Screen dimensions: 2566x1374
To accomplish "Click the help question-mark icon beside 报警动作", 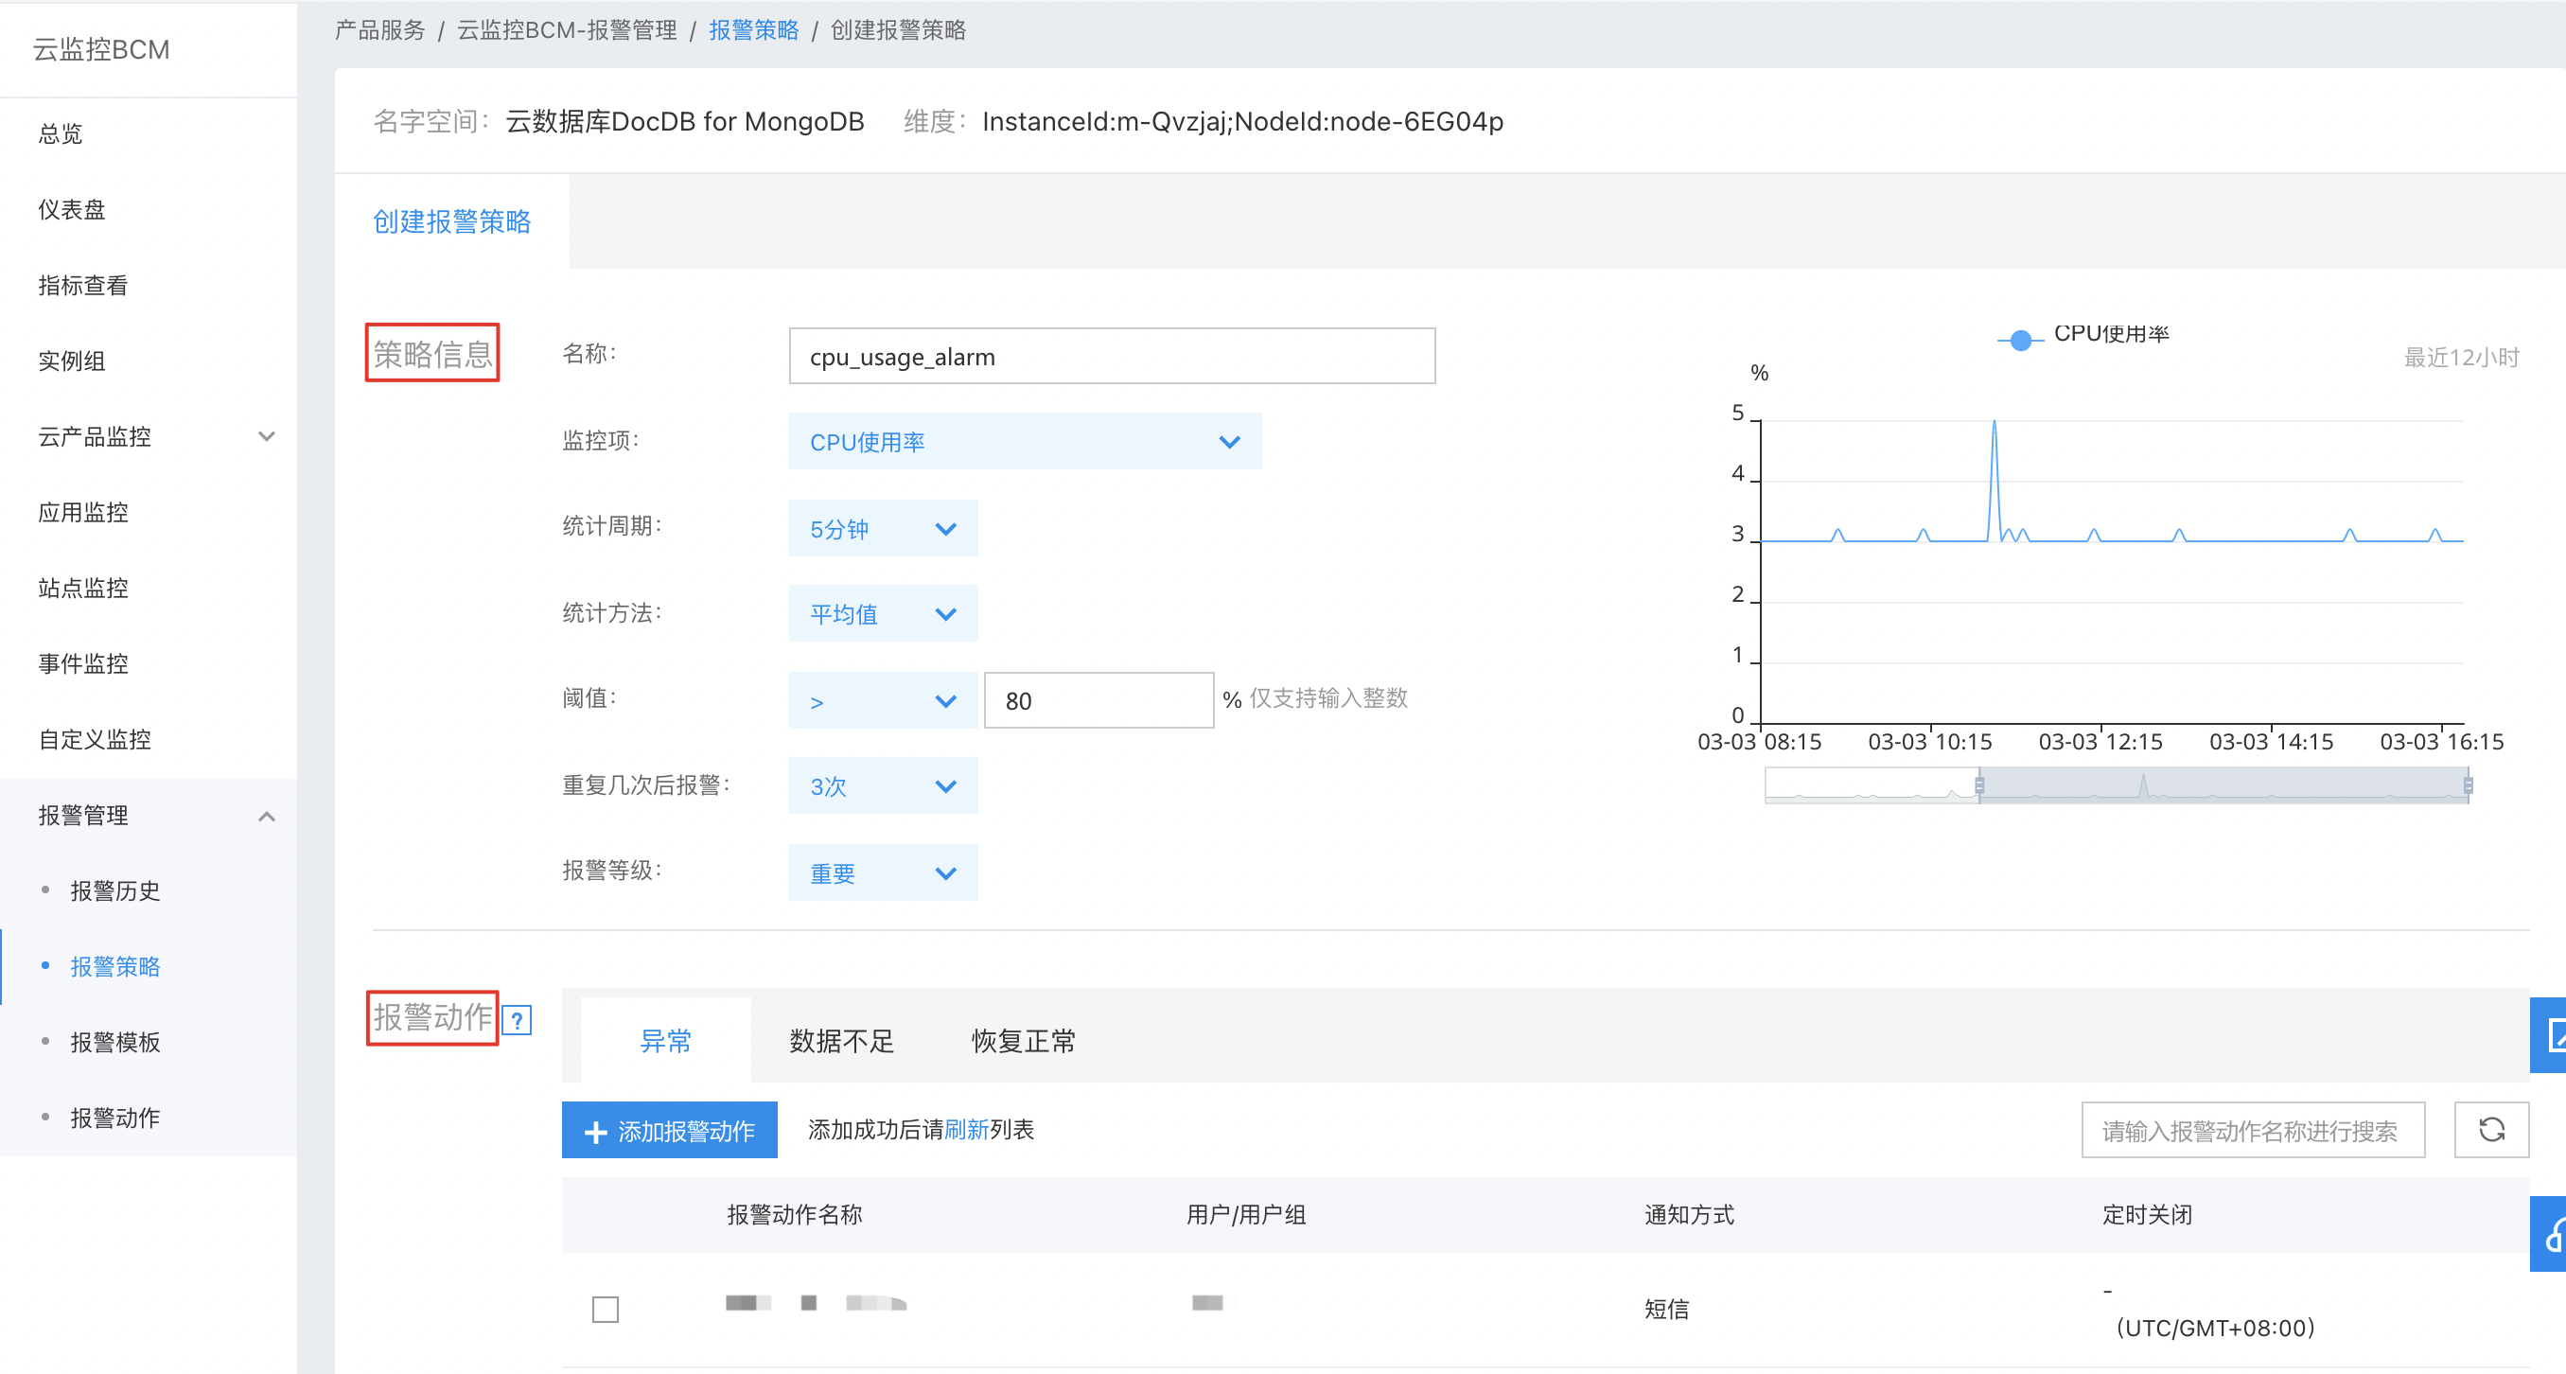I will point(517,1019).
